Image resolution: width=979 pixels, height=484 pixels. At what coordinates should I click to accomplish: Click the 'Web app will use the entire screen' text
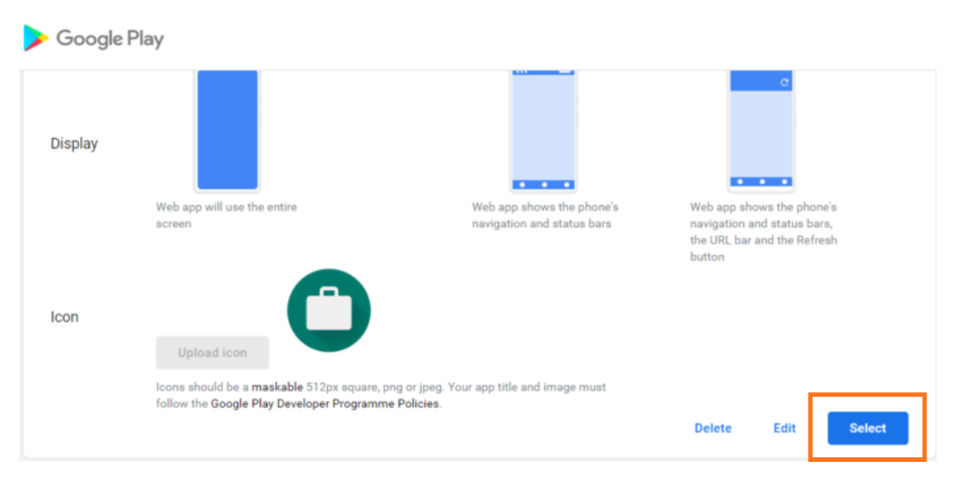[x=227, y=215]
